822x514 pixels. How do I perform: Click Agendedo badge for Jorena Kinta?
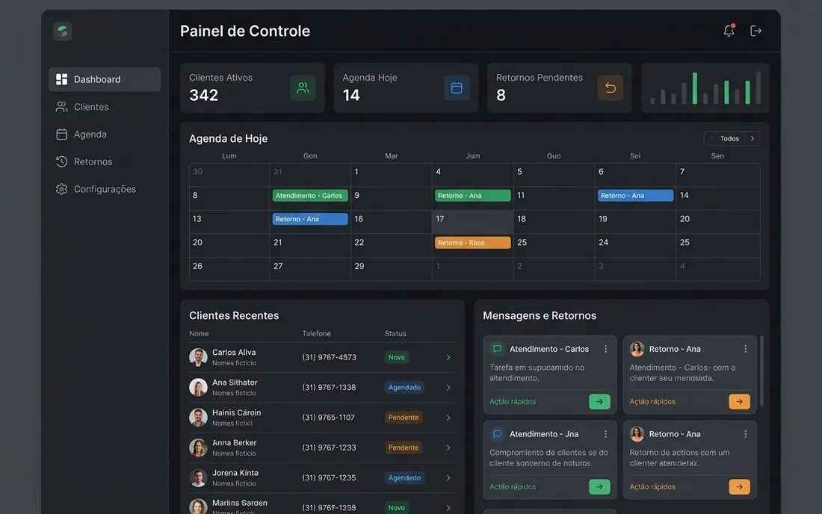404,478
